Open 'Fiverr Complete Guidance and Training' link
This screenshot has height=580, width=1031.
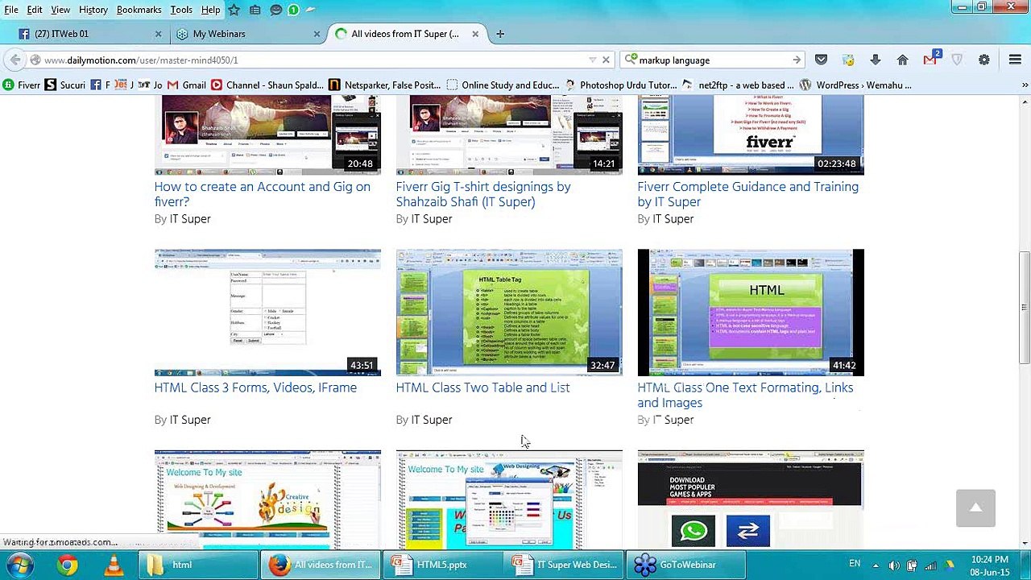coord(747,194)
